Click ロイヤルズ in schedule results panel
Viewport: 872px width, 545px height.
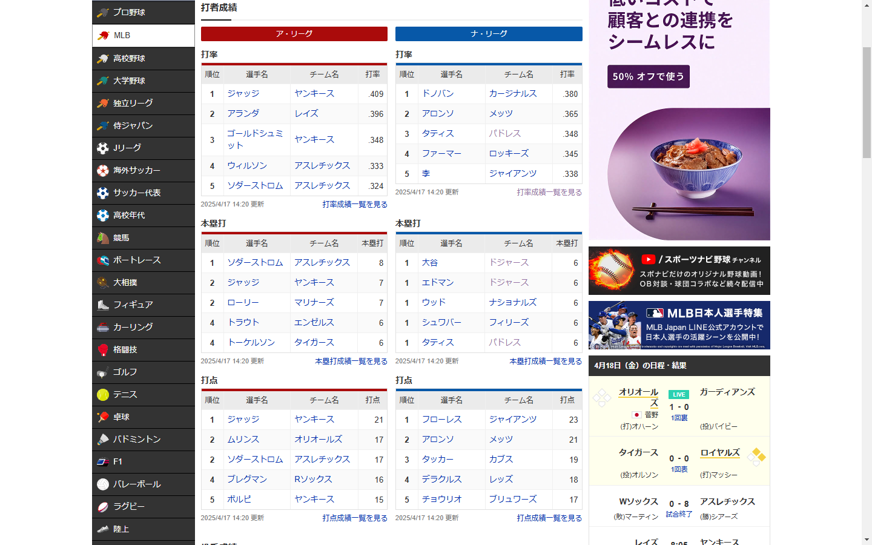tap(720, 452)
